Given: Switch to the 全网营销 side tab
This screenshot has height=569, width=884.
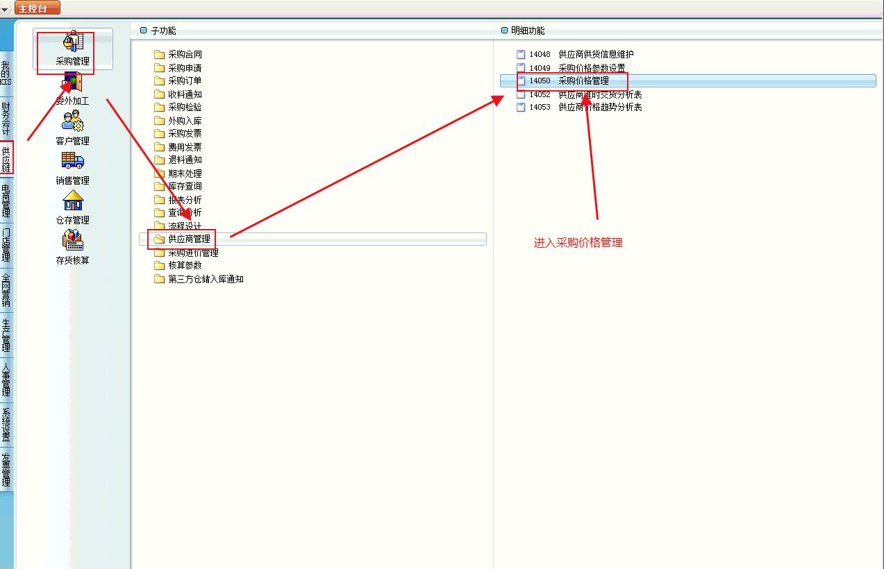Looking at the screenshot, I should point(6,289).
